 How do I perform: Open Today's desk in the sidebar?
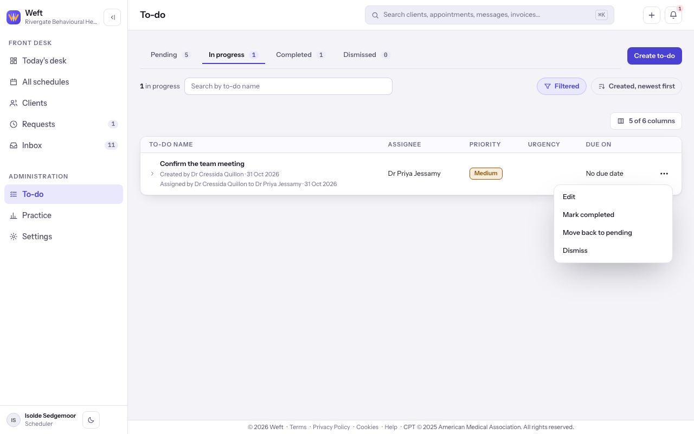(64, 61)
